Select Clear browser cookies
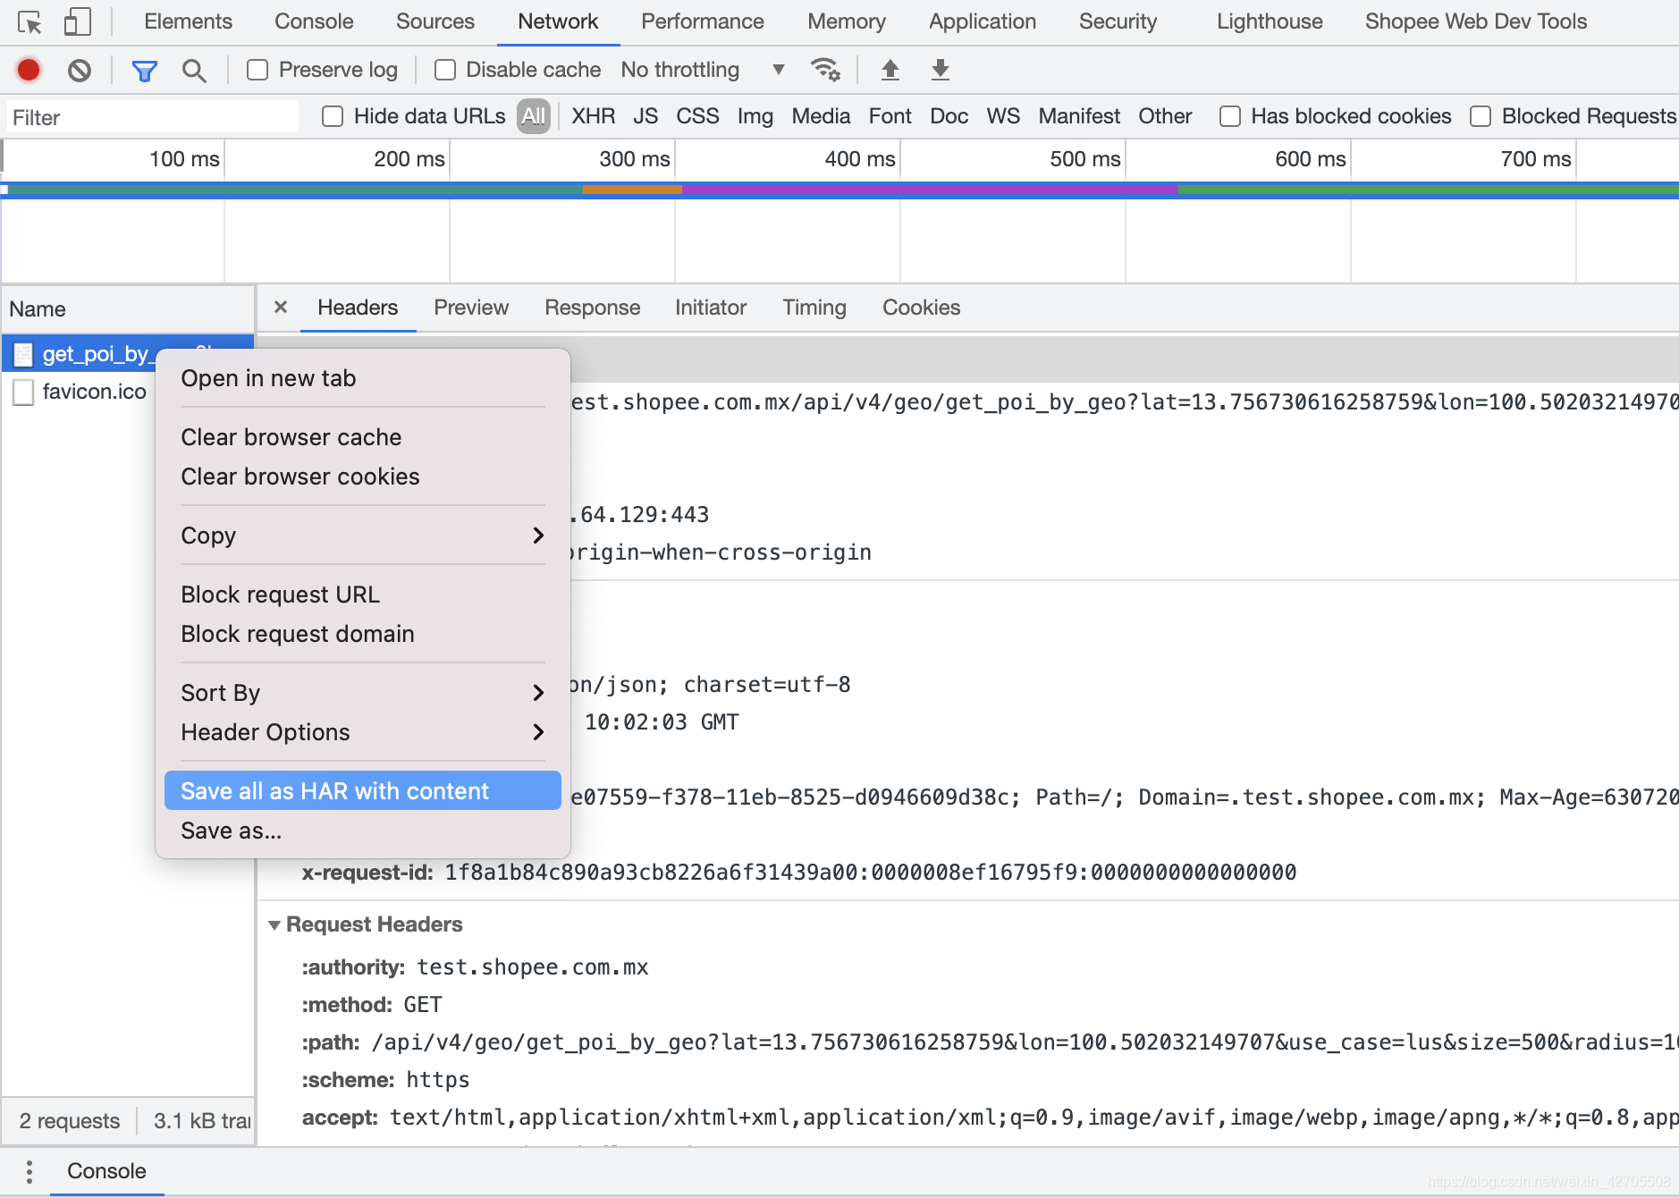The image size is (1679, 1198). point(362,477)
